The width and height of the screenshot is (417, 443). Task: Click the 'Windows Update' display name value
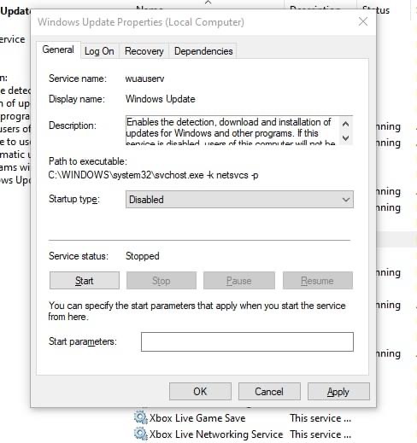[161, 99]
